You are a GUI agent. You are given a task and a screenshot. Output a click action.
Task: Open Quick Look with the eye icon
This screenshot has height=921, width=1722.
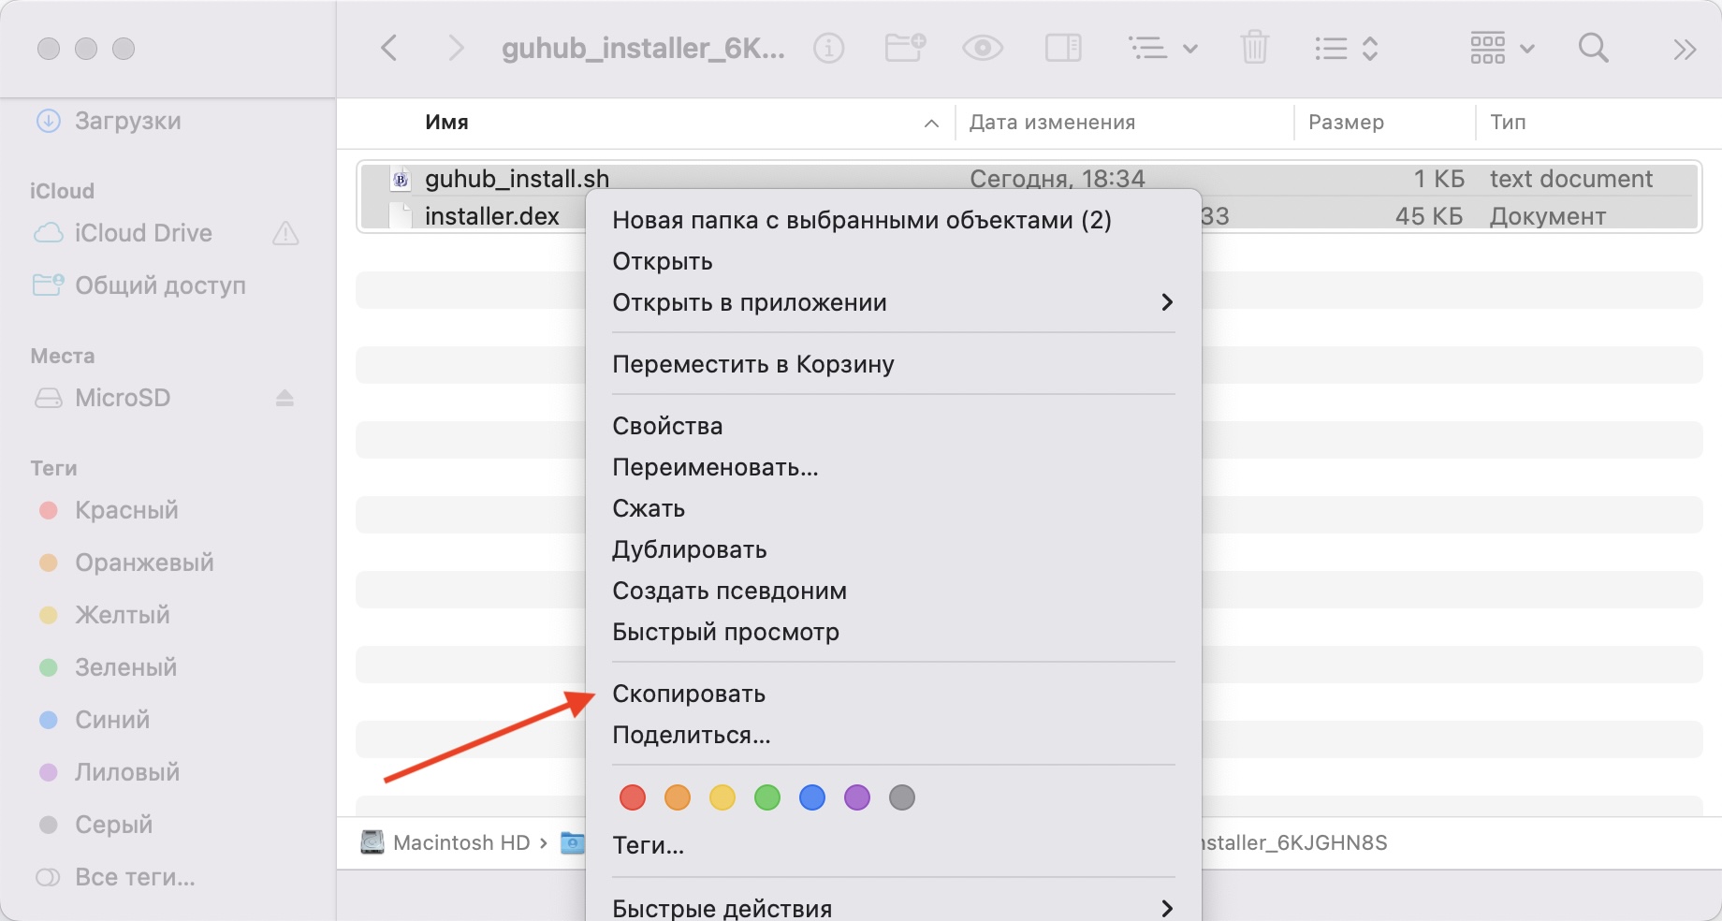click(981, 47)
